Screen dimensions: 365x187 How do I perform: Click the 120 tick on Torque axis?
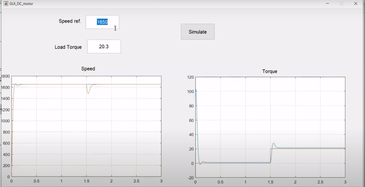190,77
